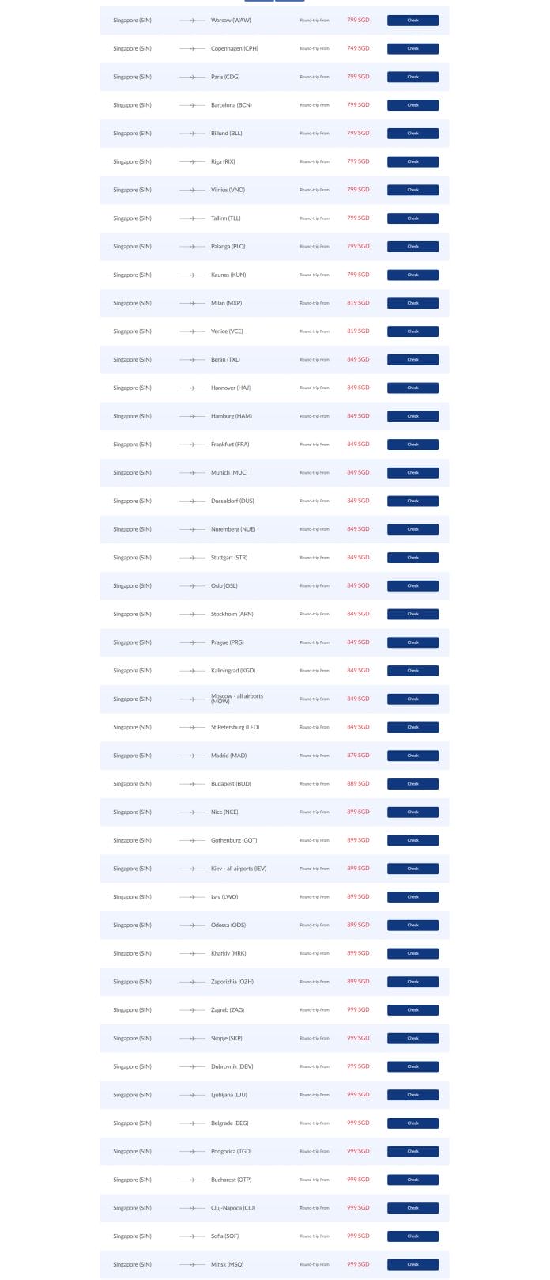550x1280 pixels.
Task: Click the airplane icon in Madrid (MAD) row
Action: pos(192,756)
